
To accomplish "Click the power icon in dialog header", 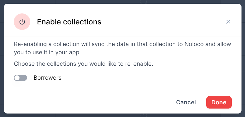I will point(22,22).
